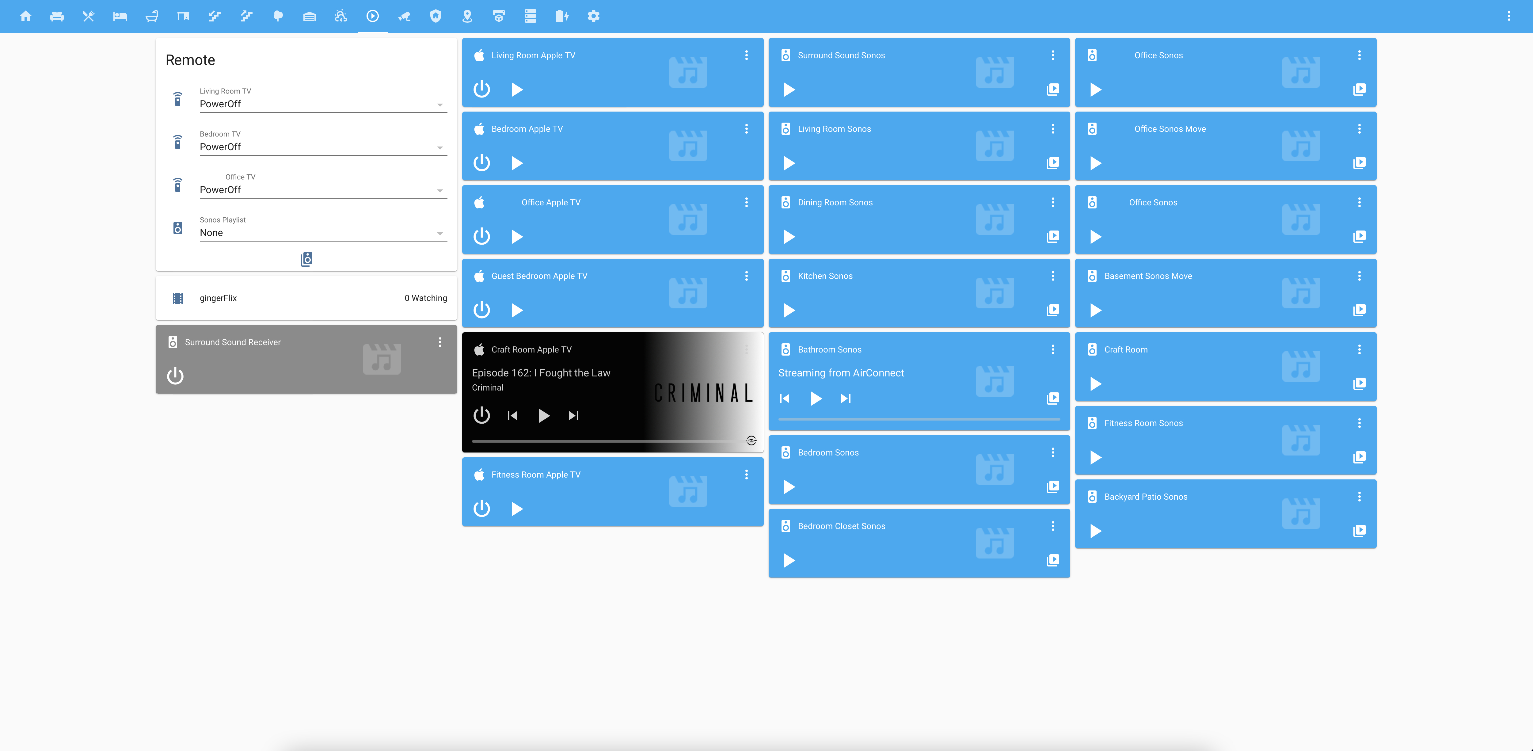The height and width of the screenshot is (751, 1533).
Task: Click the play button on Bedroom Sonos
Action: [x=790, y=486]
